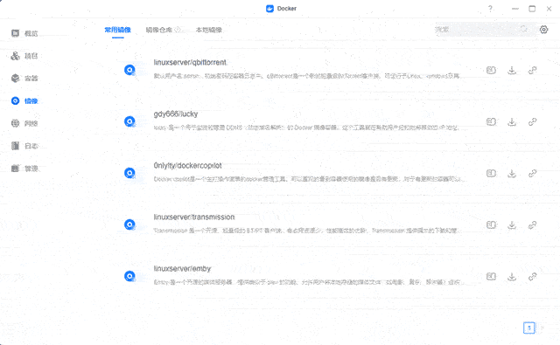
Task: Click the link icon for linuxserver/emby
Action: click(533, 277)
